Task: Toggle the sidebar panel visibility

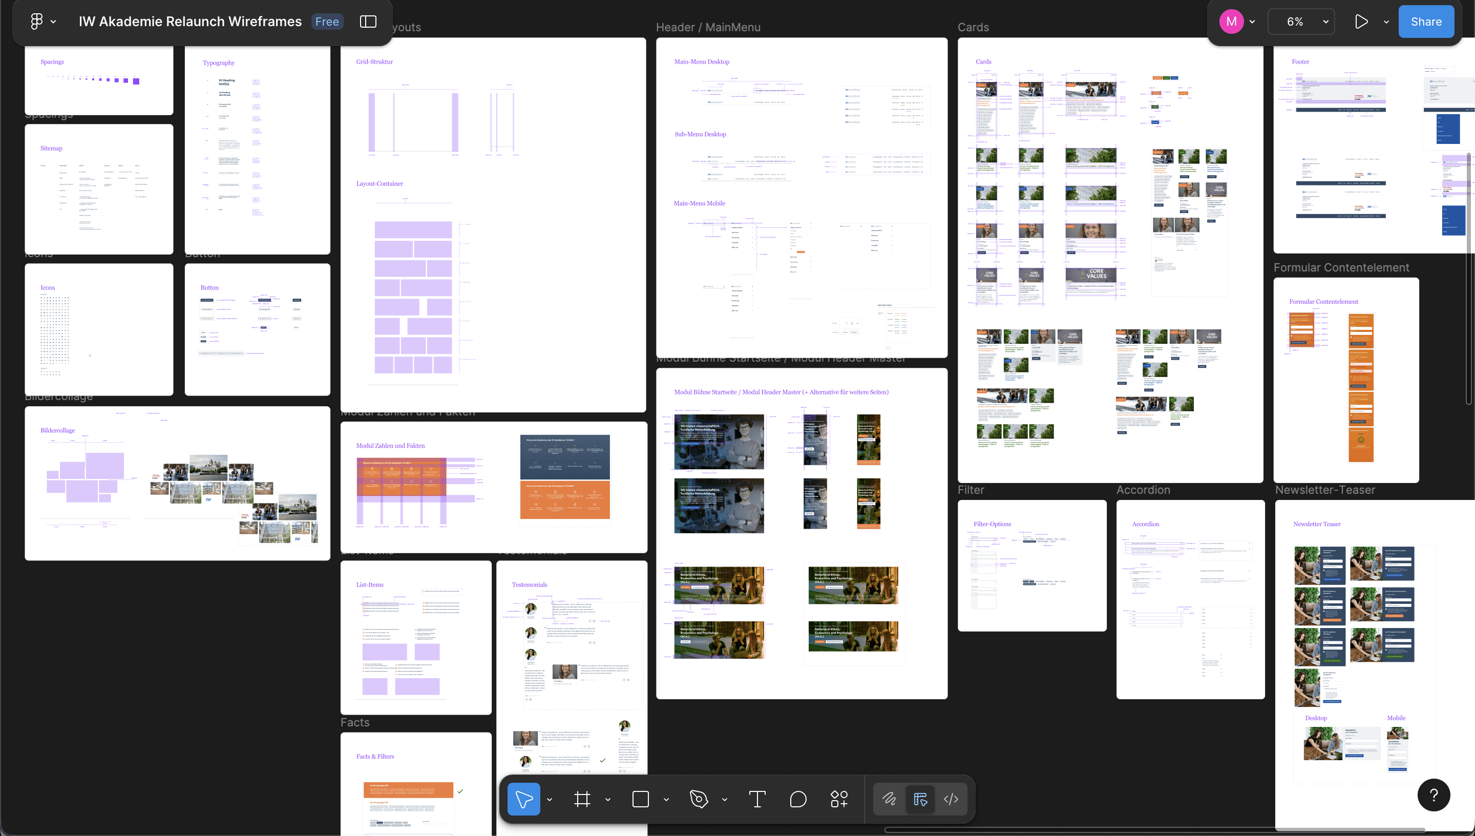Action: click(x=368, y=21)
